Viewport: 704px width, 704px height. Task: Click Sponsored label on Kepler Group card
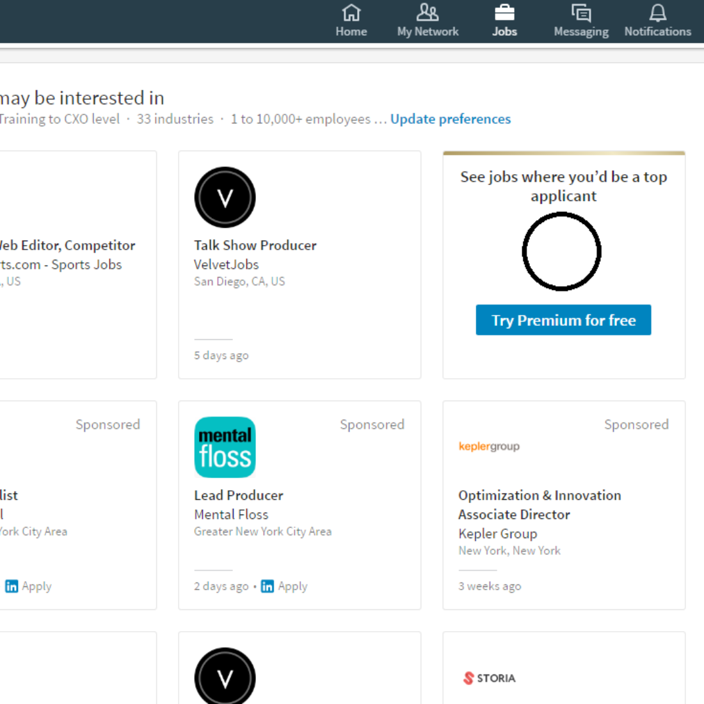[637, 425]
